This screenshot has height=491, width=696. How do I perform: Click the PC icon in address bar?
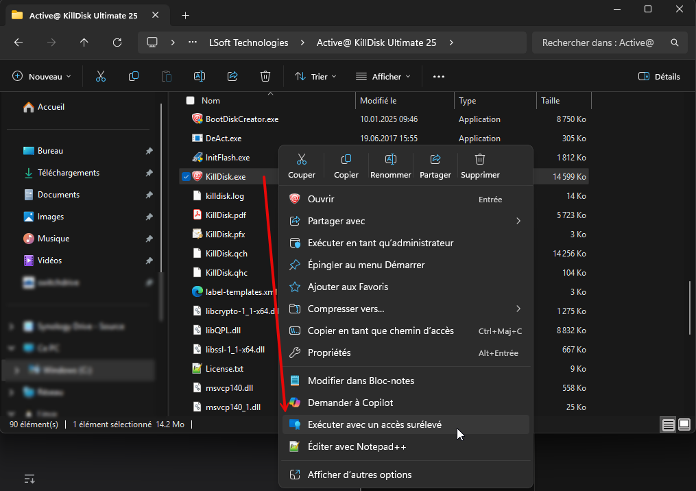pos(152,43)
